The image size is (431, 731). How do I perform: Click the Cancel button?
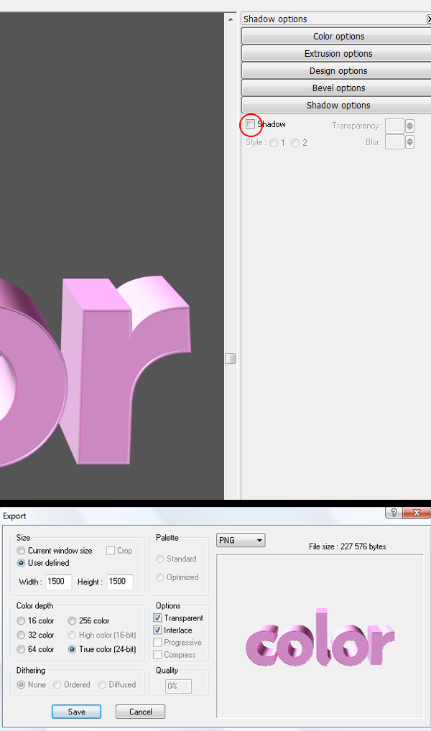click(141, 712)
